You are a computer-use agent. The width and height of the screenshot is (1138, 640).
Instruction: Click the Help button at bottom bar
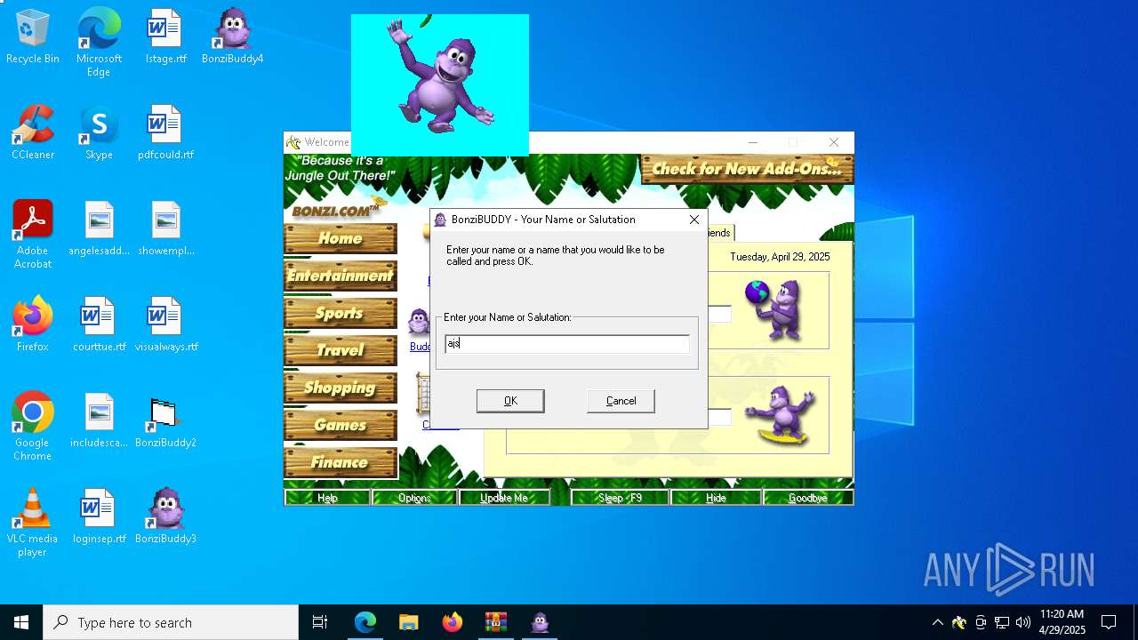[x=327, y=498]
